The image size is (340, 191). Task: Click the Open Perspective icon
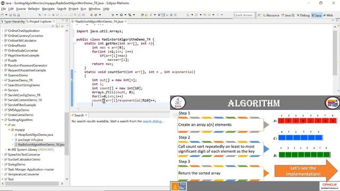[x=259, y=15]
